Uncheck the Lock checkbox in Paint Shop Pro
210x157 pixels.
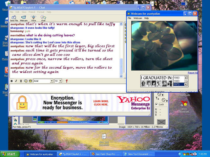point(156,104)
